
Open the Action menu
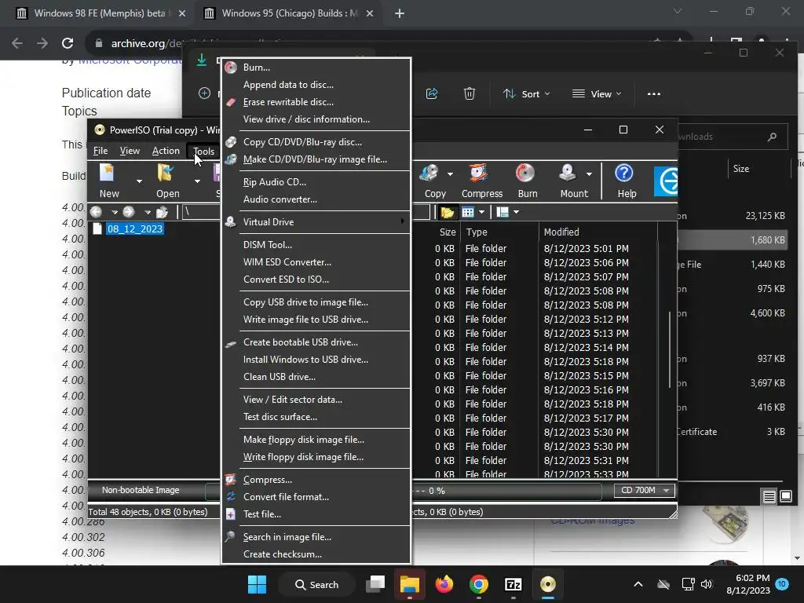pos(166,151)
